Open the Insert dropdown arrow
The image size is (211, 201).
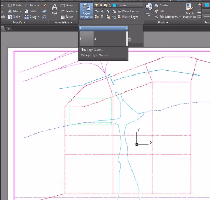[149, 16]
